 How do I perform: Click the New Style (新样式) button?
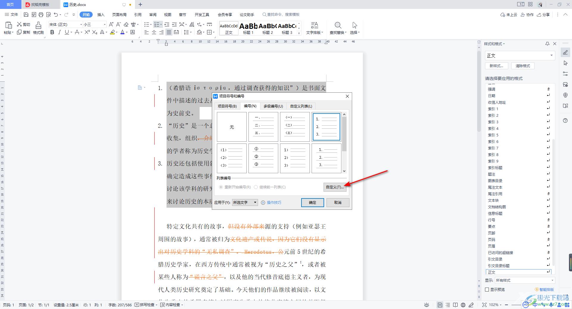[496, 66]
